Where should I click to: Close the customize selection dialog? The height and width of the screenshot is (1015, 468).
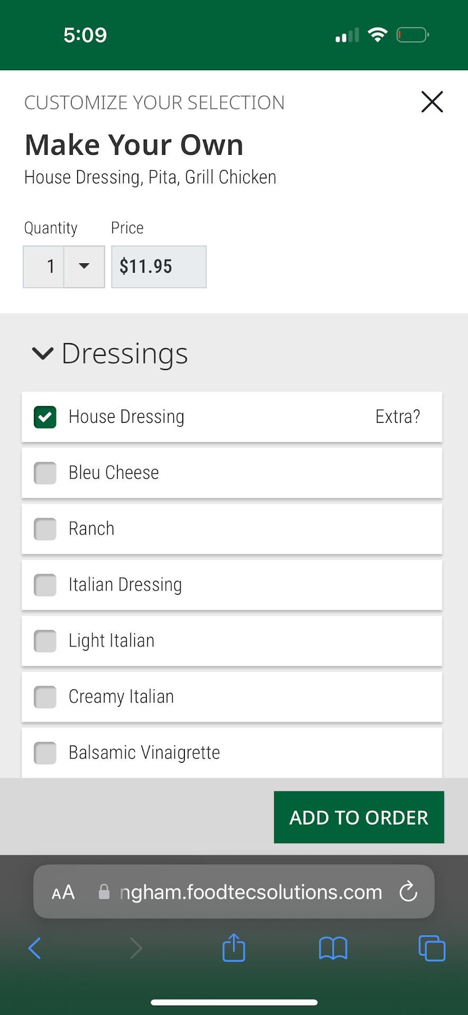click(432, 101)
